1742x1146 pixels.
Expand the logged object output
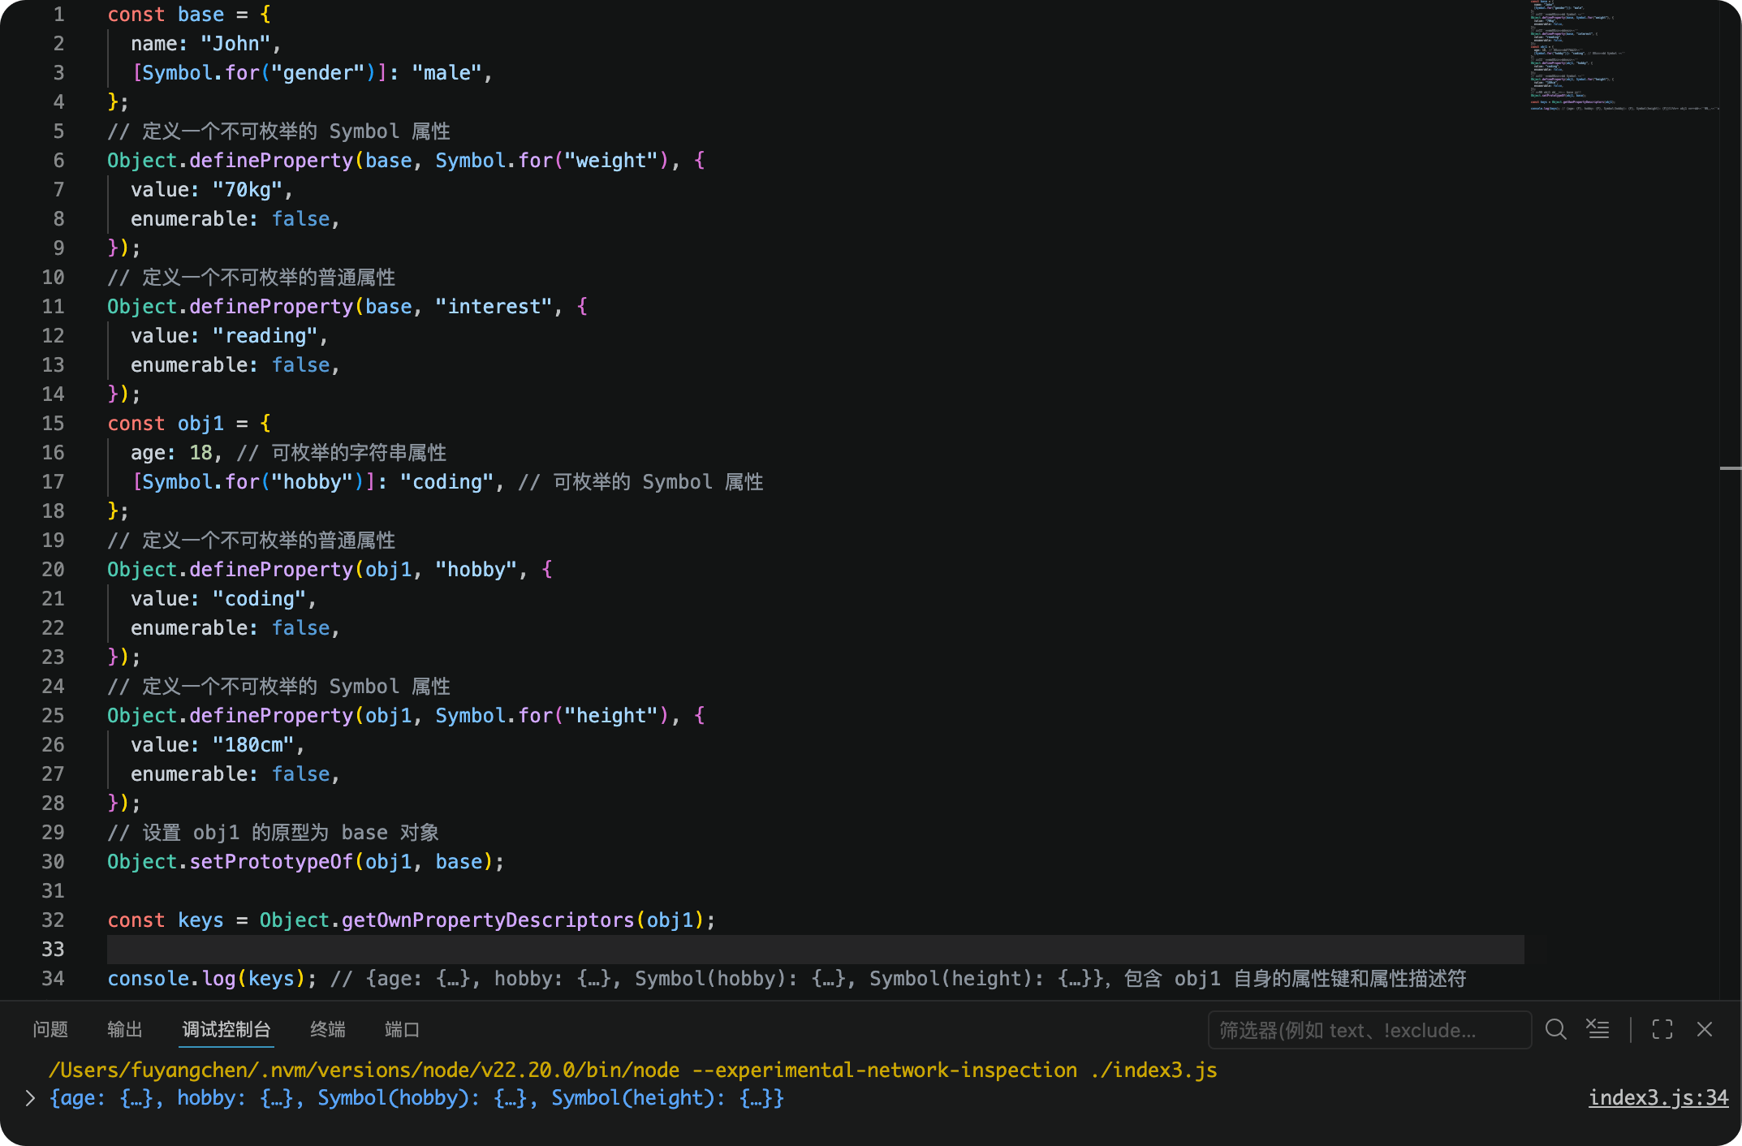click(30, 1098)
